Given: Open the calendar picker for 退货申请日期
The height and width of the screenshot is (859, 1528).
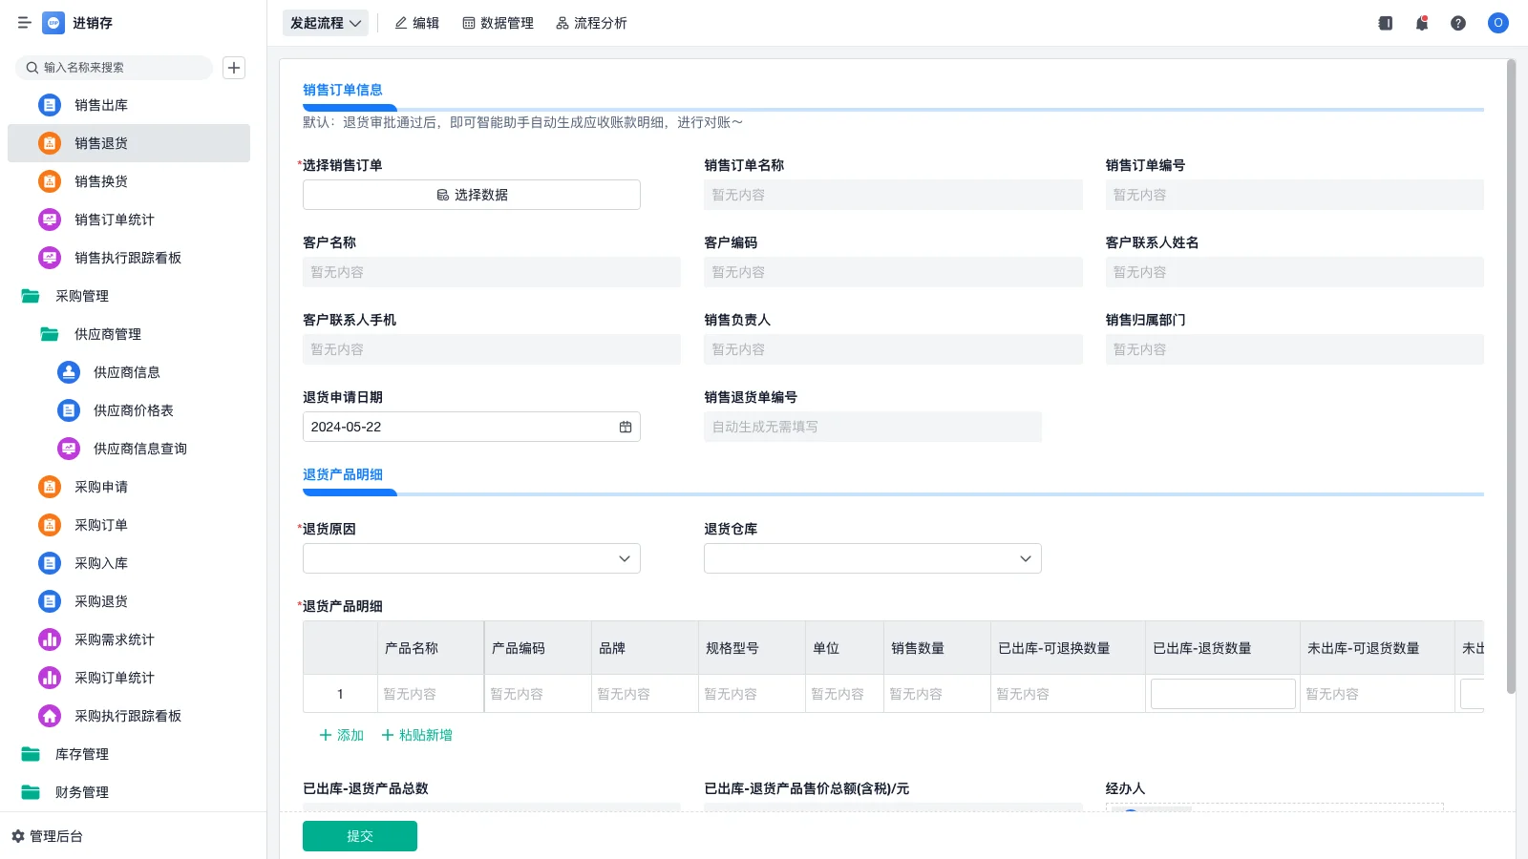Looking at the screenshot, I should tap(626, 427).
